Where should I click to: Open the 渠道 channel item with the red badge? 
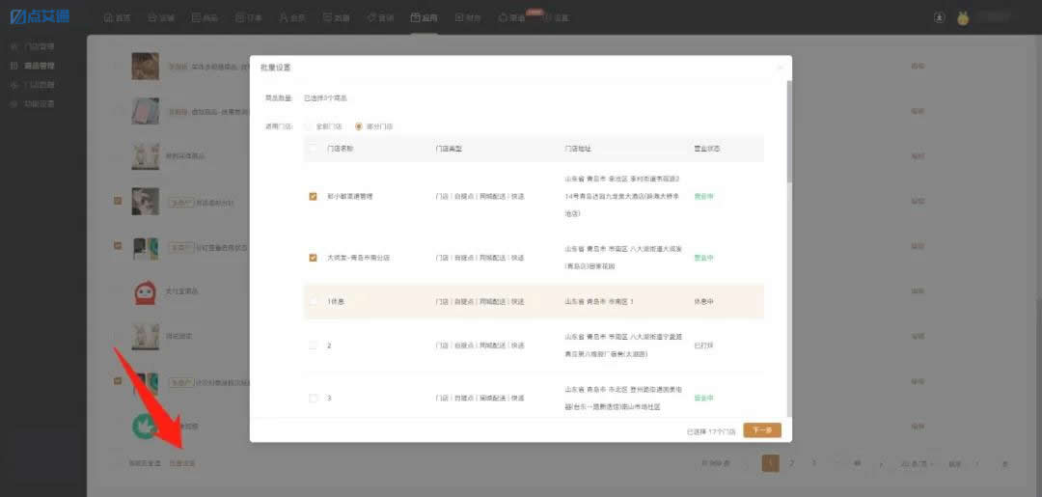click(x=512, y=18)
